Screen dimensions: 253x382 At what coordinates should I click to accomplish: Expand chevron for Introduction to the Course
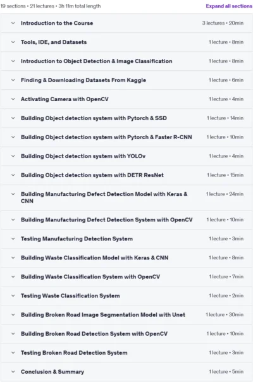pyautogui.click(x=13, y=23)
